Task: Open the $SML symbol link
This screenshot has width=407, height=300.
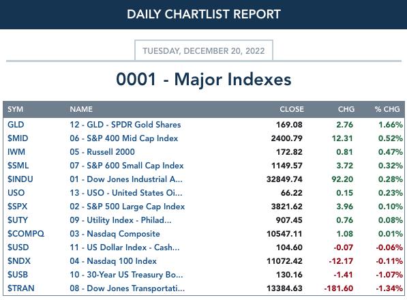Action: 18,166
